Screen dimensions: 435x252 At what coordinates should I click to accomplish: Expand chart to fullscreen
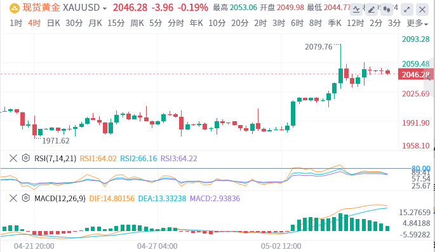click(x=406, y=10)
